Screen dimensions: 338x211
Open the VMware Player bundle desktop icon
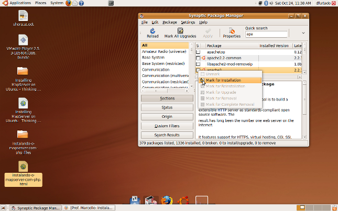coord(23,40)
